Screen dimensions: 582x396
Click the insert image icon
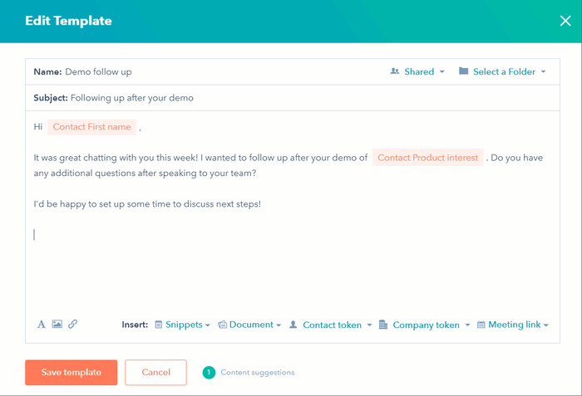tap(57, 325)
